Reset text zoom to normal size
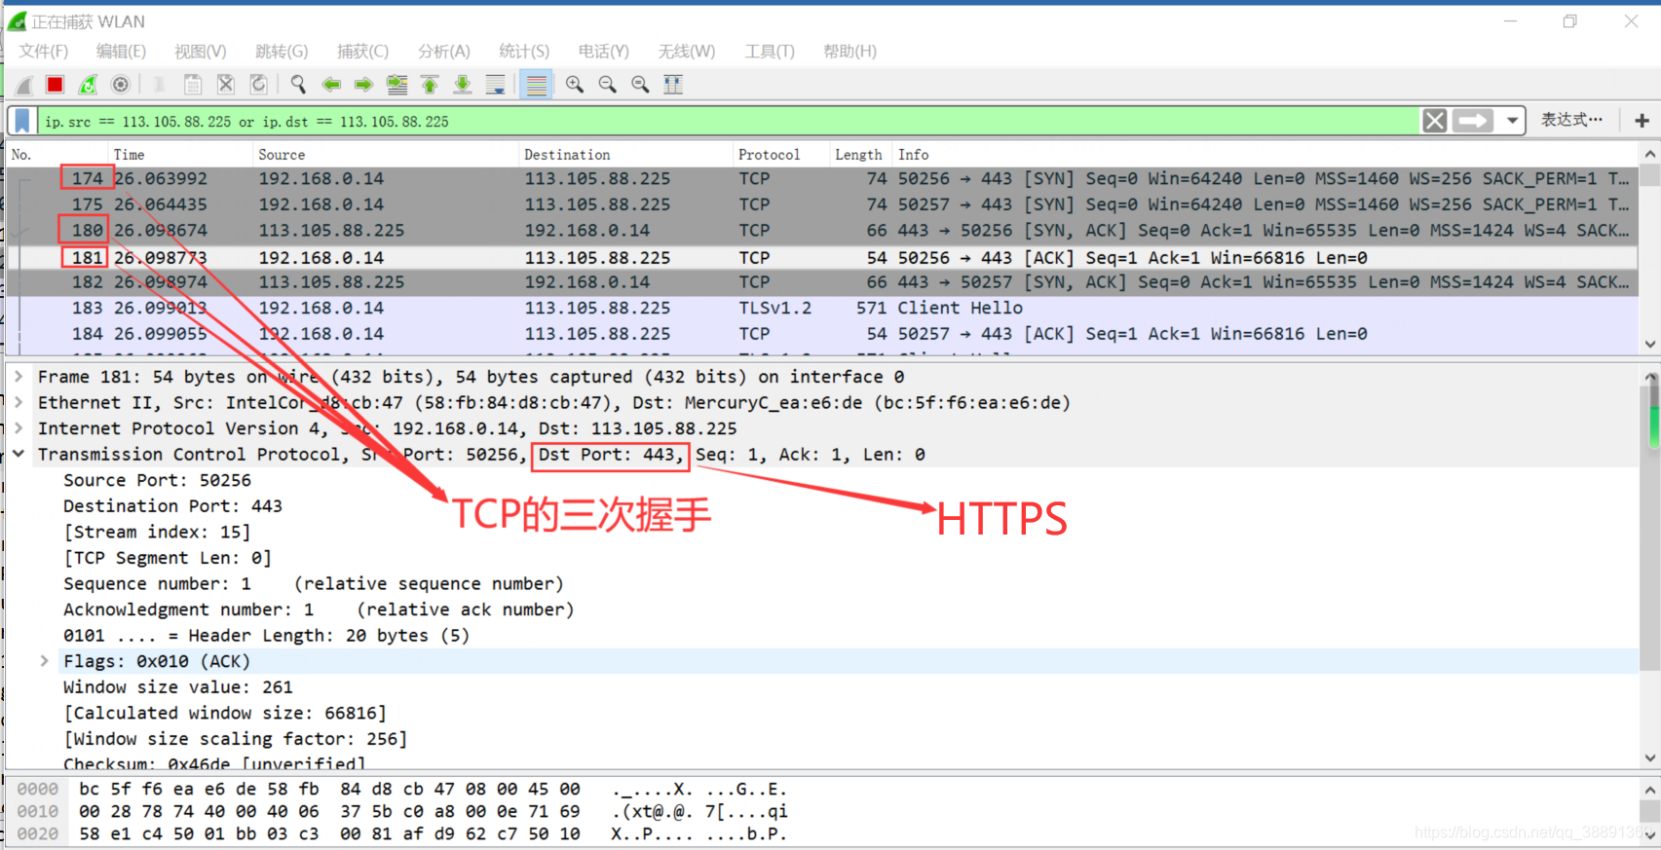Viewport: 1661px width, 850px height. (640, 85)
